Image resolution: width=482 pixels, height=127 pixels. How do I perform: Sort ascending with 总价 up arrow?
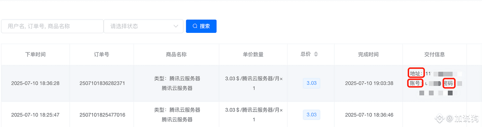click(316, 53)
